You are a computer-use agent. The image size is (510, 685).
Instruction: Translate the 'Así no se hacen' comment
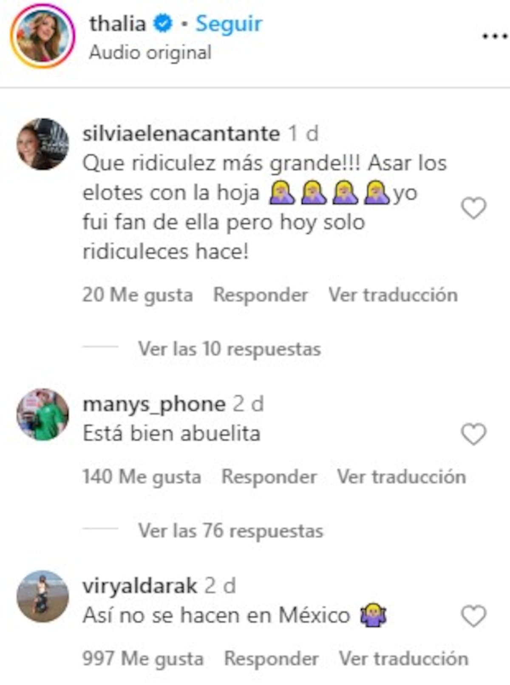404,659
